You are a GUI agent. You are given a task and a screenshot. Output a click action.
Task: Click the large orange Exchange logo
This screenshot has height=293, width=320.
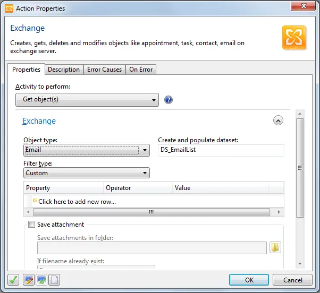coord(294,38)
